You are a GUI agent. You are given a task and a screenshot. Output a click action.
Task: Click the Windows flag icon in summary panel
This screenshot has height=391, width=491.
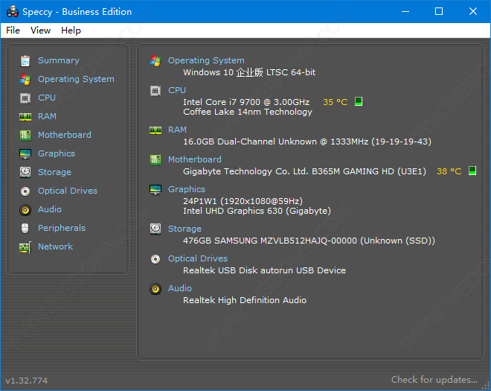(155, 61)
